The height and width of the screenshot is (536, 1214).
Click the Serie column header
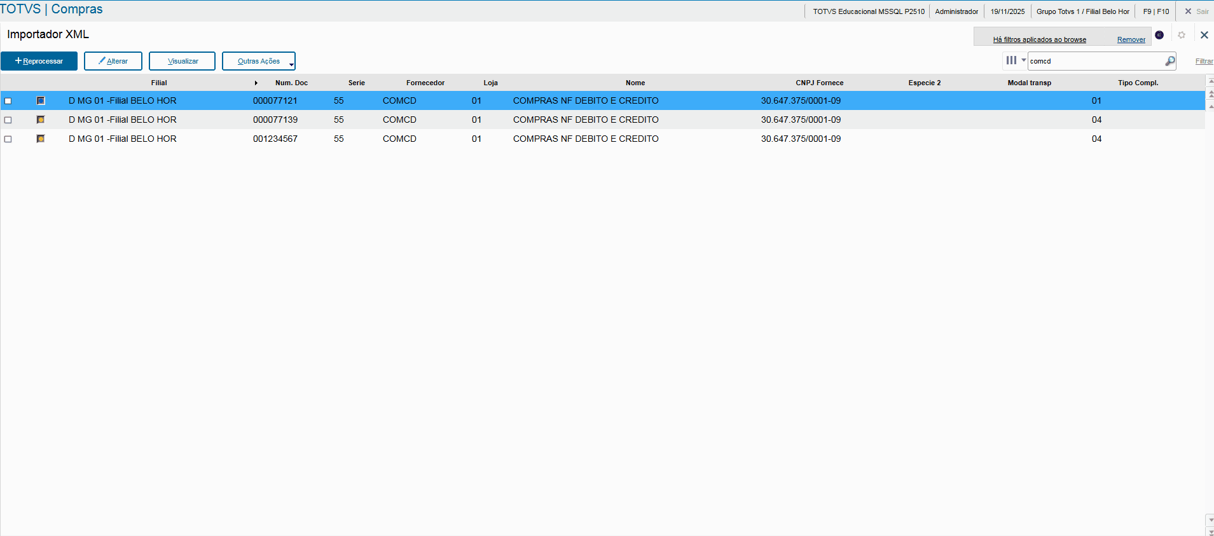[x=357, y=83]
